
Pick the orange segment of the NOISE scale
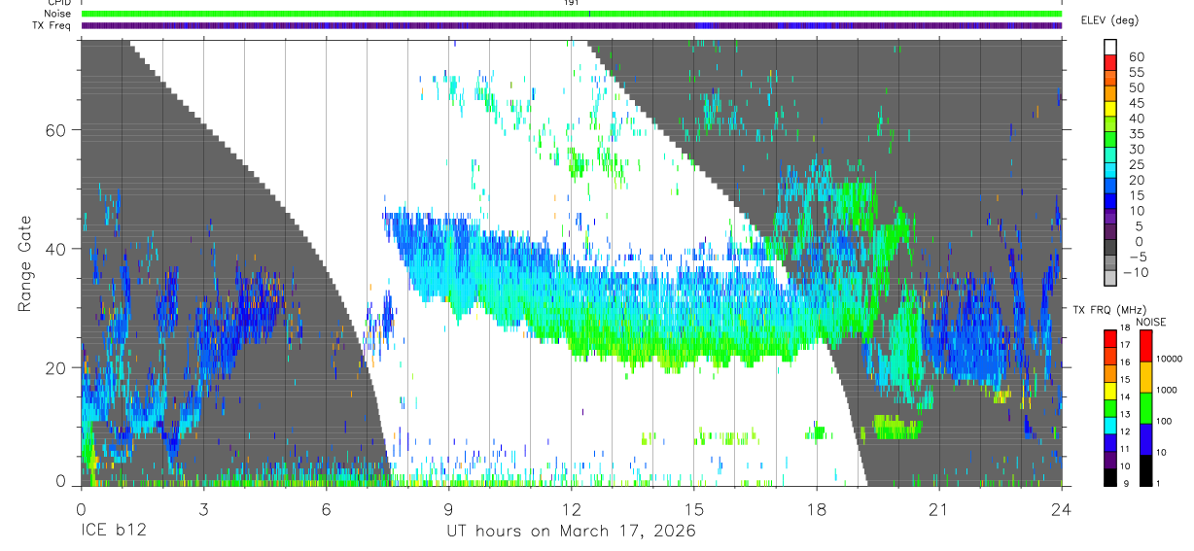click(1144, 376)
